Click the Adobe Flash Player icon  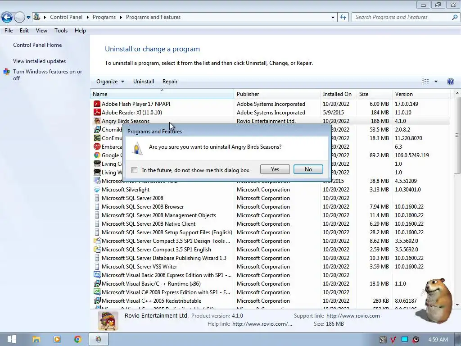pyautogui.click(x=97, y=104)
